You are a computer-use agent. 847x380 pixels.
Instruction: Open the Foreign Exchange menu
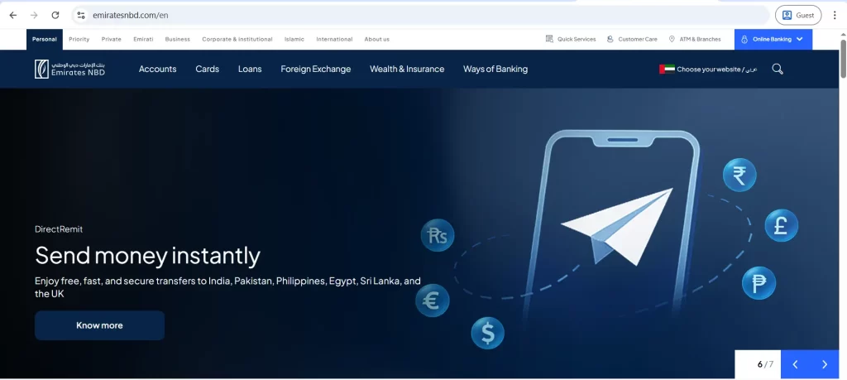coord(315,70)
